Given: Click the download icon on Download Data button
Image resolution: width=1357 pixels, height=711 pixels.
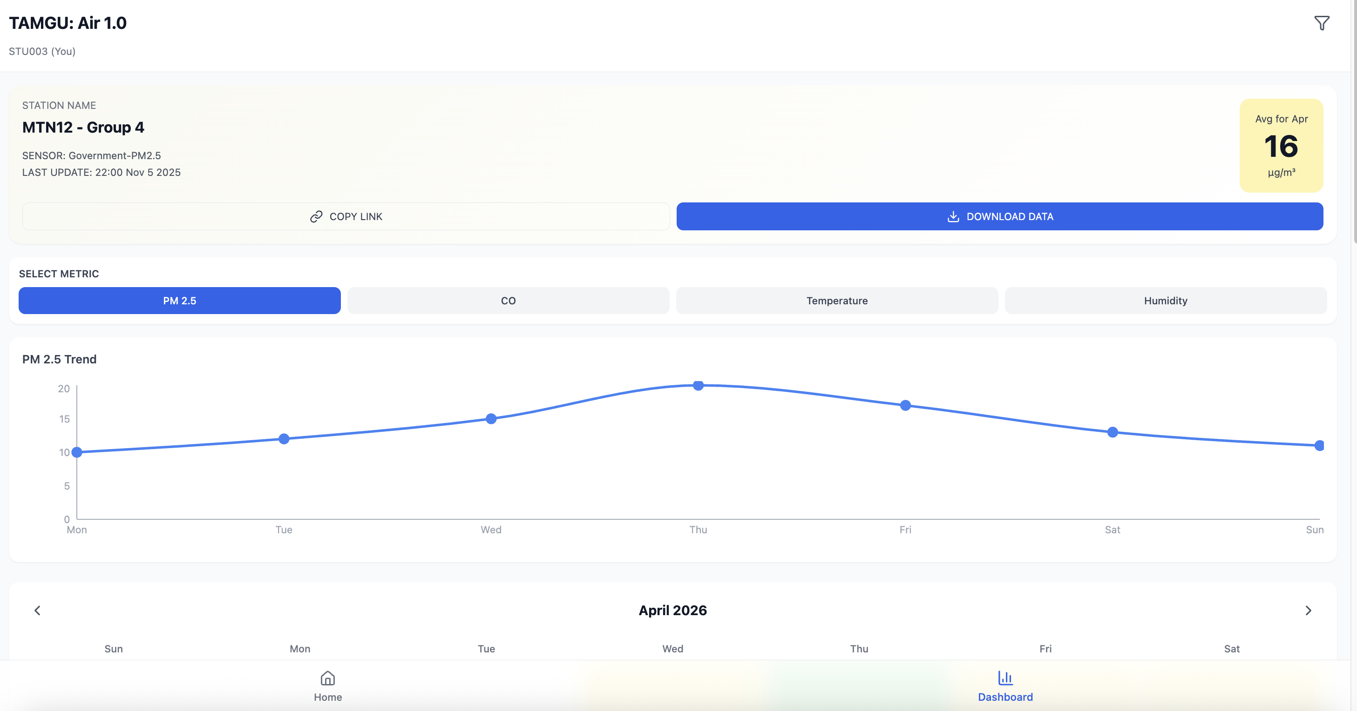Looking at the screenshot, I should 953,216.
